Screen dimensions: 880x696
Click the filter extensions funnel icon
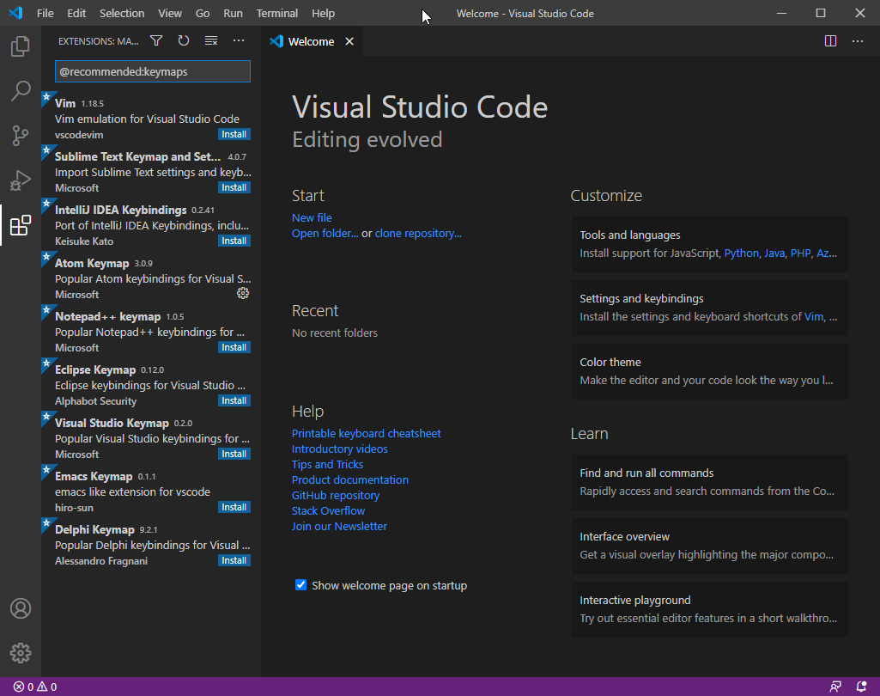point(156,41)
